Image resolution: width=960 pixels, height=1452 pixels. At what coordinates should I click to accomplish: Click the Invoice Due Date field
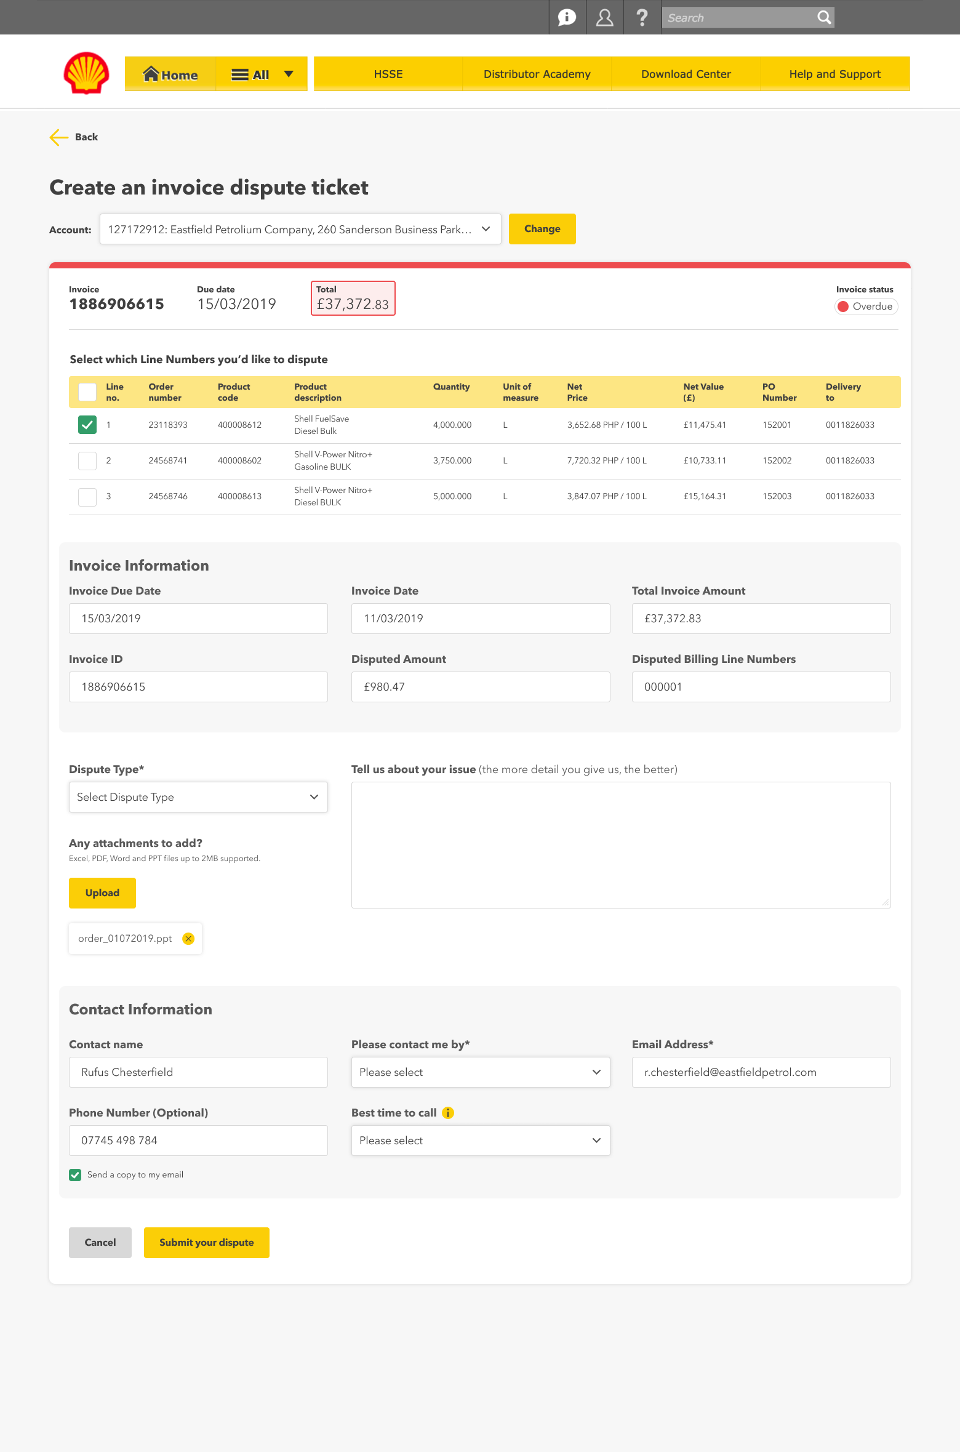pos(198,619)
